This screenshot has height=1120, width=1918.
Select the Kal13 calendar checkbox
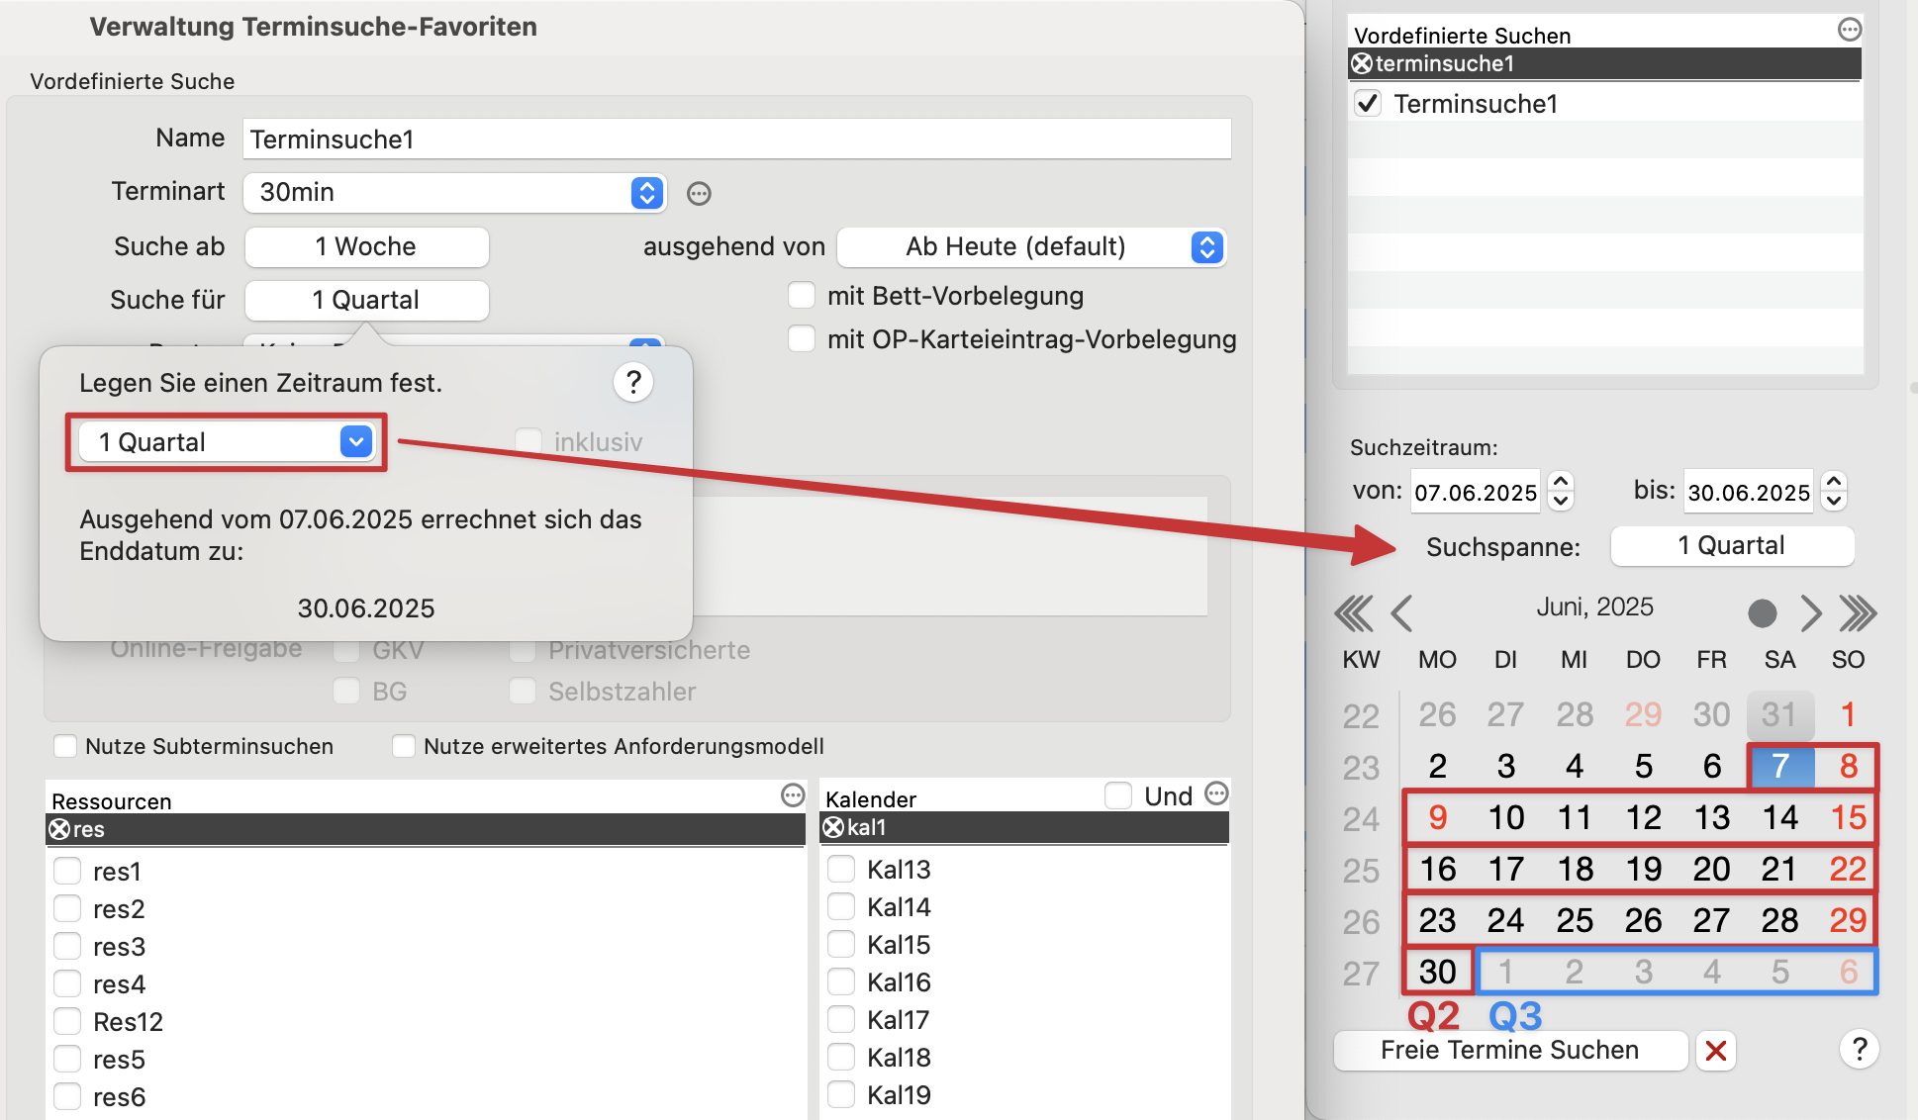pos(841,869)
